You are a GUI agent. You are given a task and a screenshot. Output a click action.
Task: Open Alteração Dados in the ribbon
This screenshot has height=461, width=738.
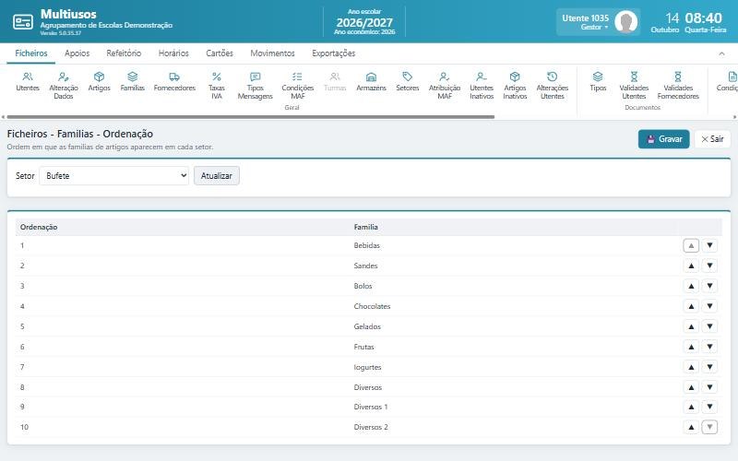pos(64,85)
